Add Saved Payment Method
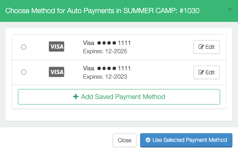The width and height of the screenshot is (238, 153). tap(119, 97)
